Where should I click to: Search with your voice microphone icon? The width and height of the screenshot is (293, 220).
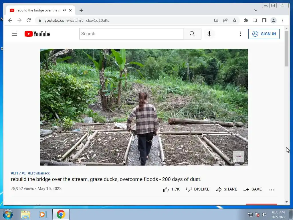click(209, 34)
